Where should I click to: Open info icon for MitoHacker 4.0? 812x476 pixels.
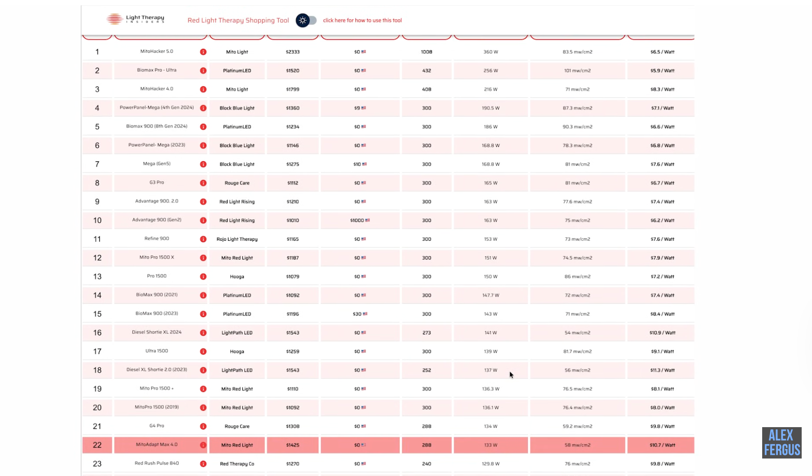point(203,90)
